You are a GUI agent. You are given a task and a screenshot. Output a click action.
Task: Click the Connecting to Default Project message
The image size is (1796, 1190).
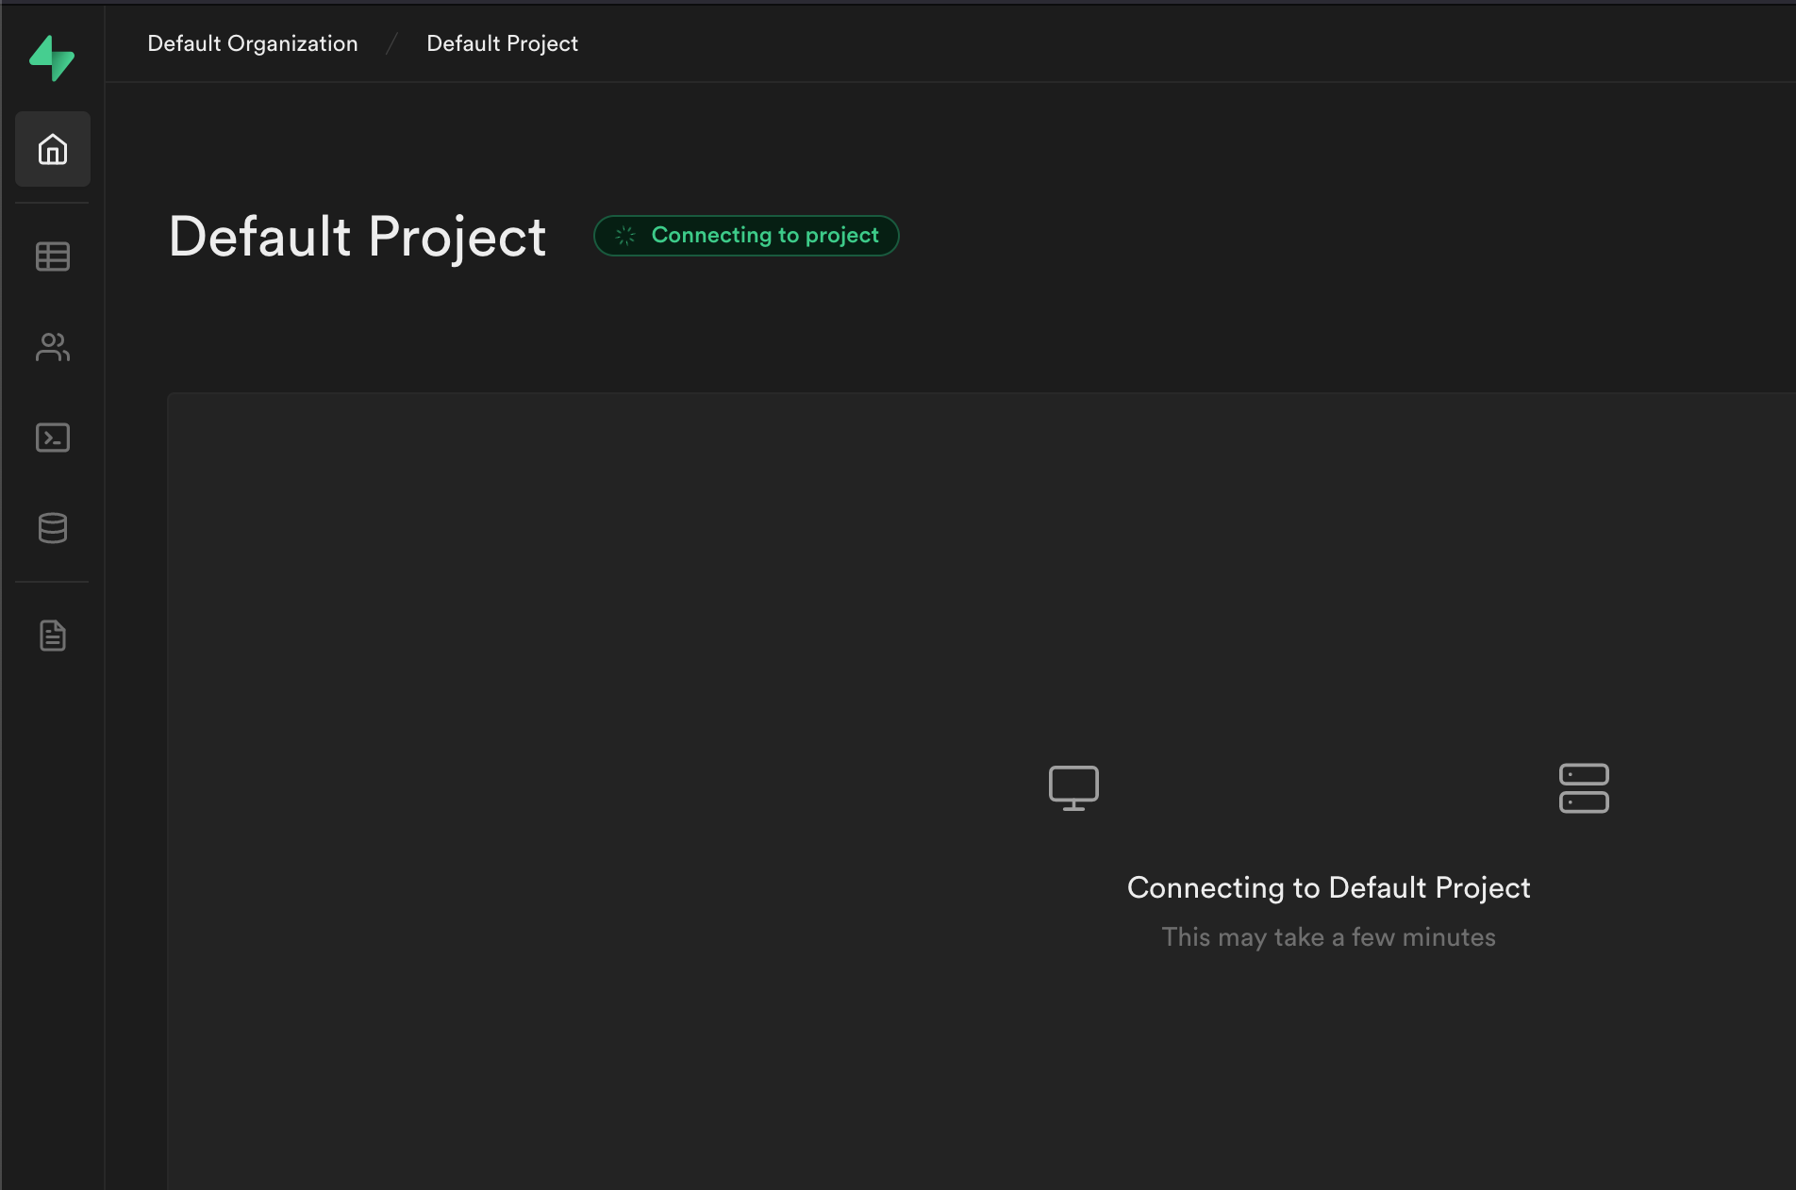(1328, 887)
